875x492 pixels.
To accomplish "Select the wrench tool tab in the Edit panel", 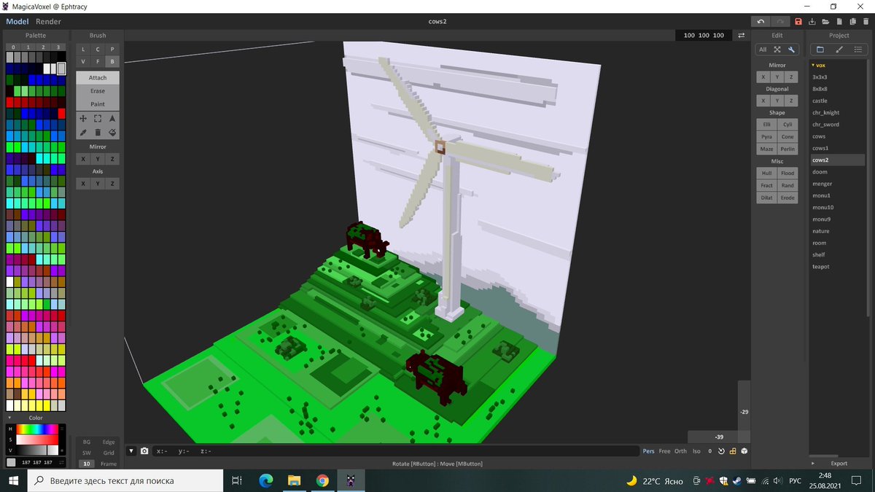I will point(791,50).
